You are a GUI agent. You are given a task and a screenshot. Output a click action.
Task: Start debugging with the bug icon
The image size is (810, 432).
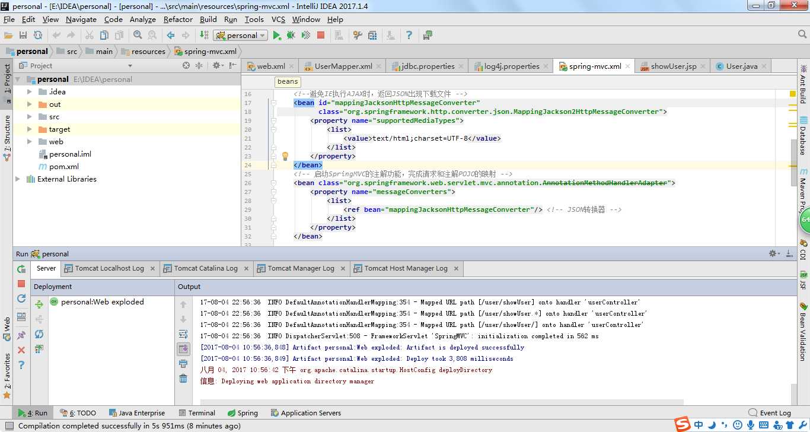[291, 36]
